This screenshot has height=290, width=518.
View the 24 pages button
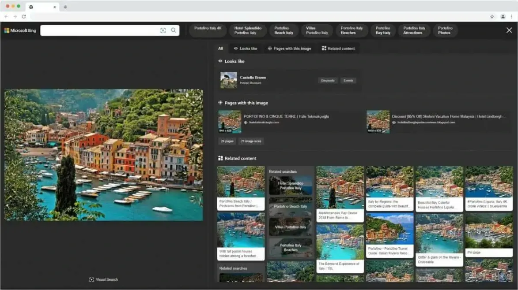tap(227, 141)
